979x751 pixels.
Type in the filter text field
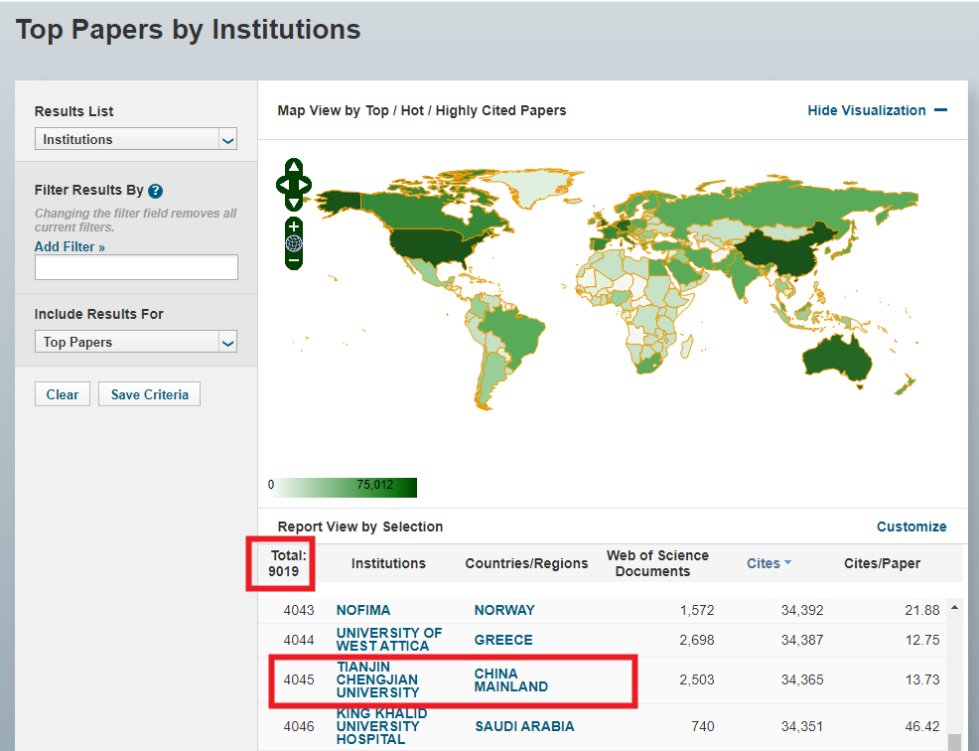[136, 267]
